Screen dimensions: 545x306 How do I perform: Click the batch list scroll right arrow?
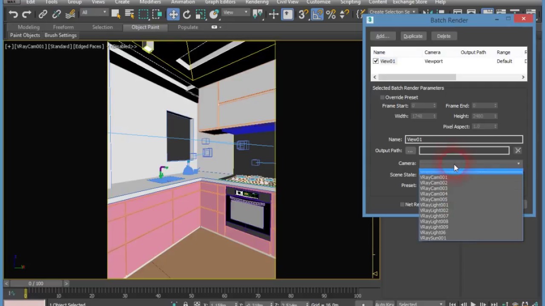click(523, 77)
